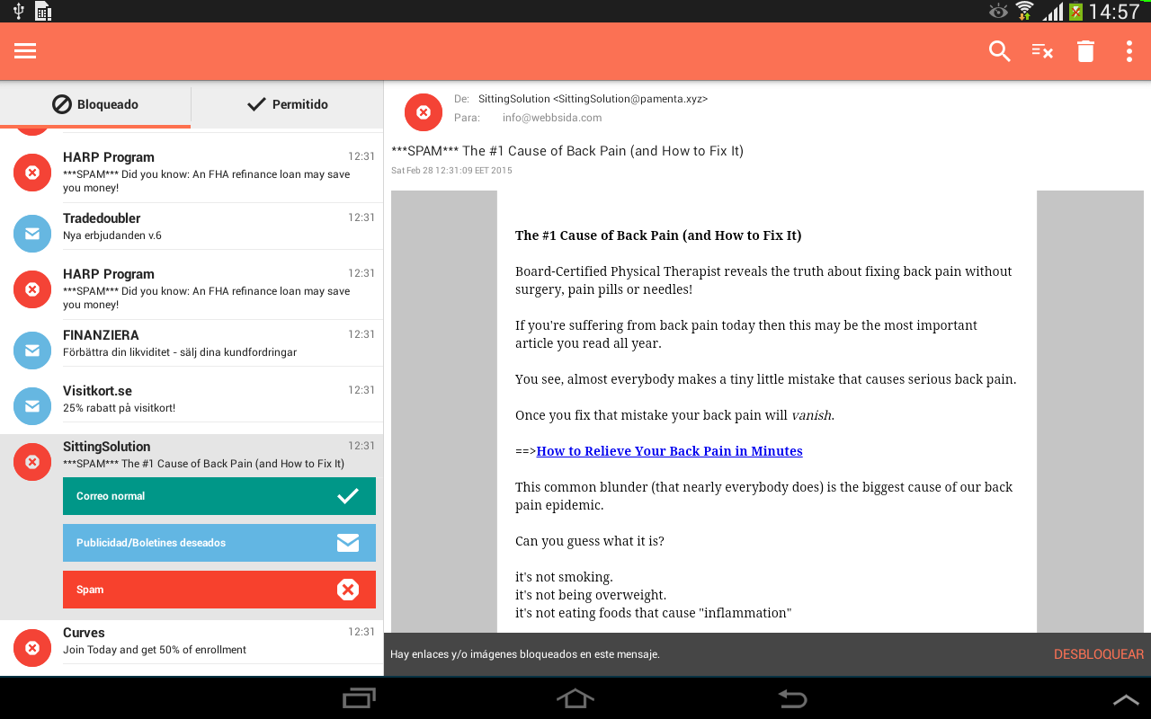Open the Bloqueado tab
The width and height of the screenshot is (1151, 719).
95,104
